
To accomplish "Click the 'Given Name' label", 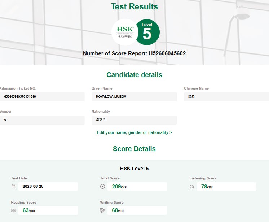I will point(102,88).
